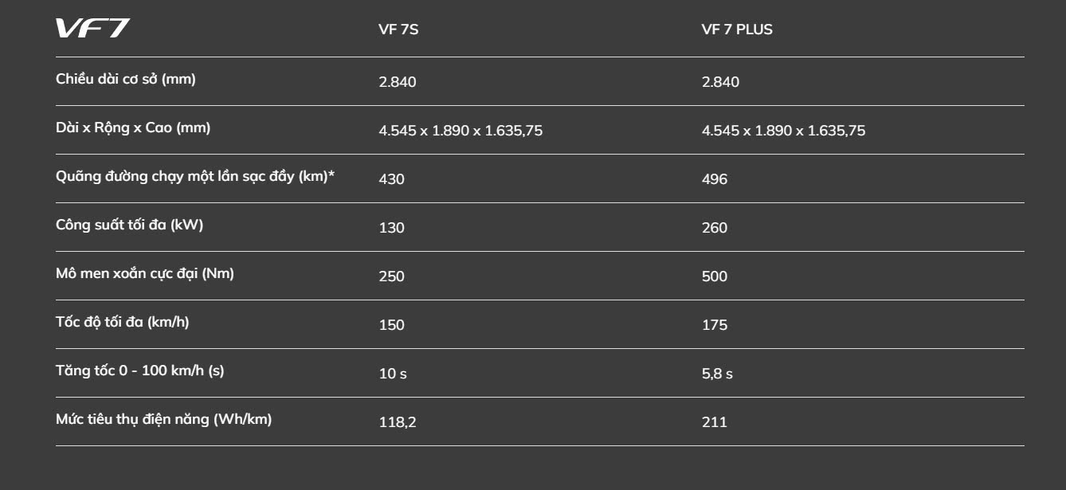This screenshot has width=1066, height=490.
Task: Select the VF 7 PLUS power value 260
Action: tap(715, 228)
